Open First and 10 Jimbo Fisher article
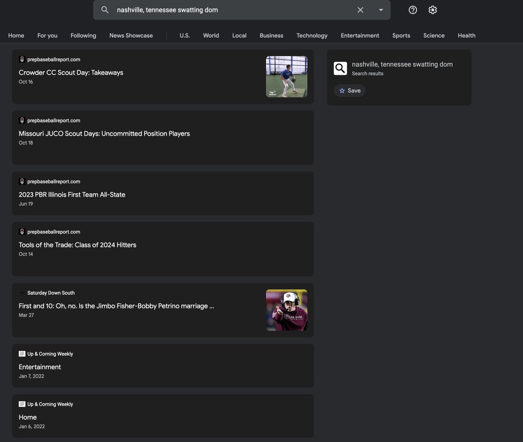523x442 pixels. tap(116, 306)
